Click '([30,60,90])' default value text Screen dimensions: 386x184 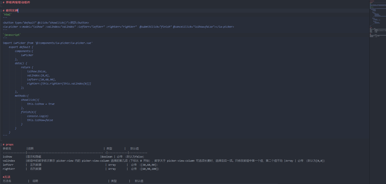[149, 165]
